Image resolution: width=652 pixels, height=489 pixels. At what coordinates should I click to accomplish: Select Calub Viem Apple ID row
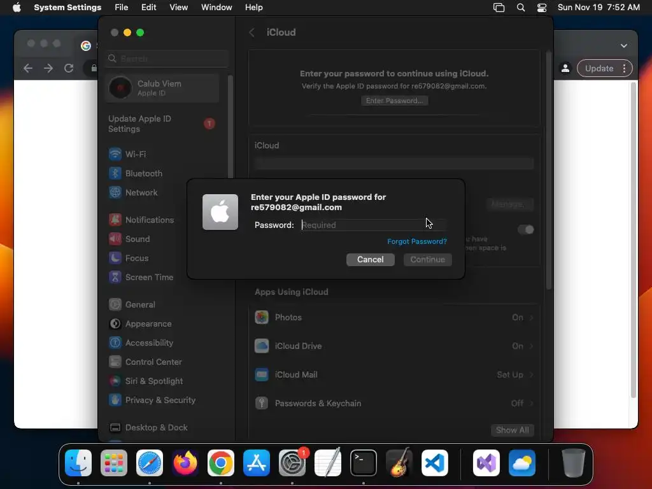162,88
